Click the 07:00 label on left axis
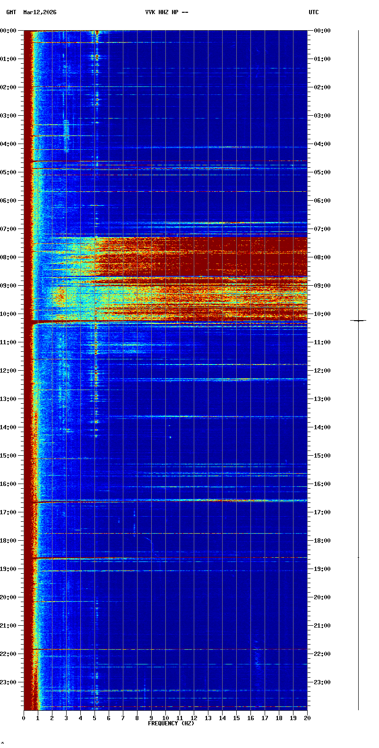 point(8,229)
